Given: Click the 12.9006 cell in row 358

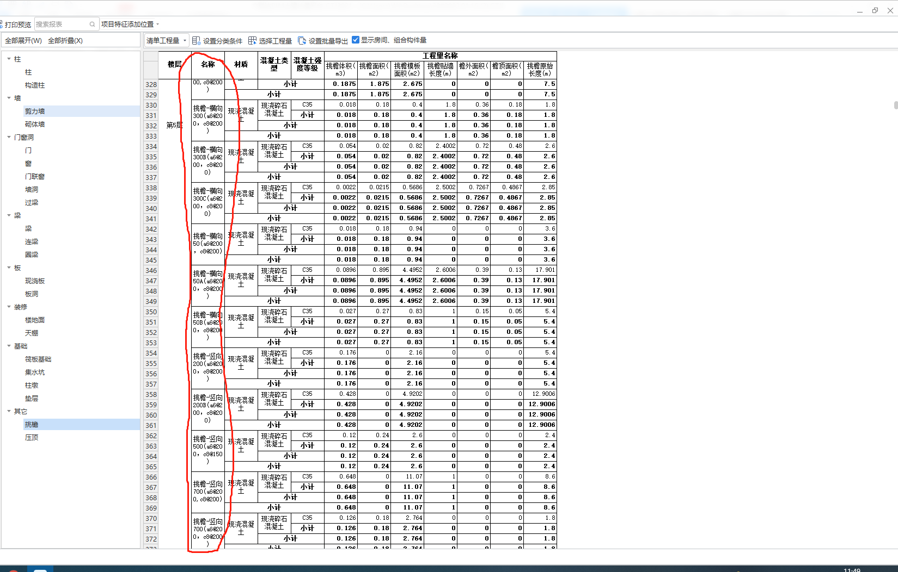Looking at the screenshot, I should tap(540, 394).
